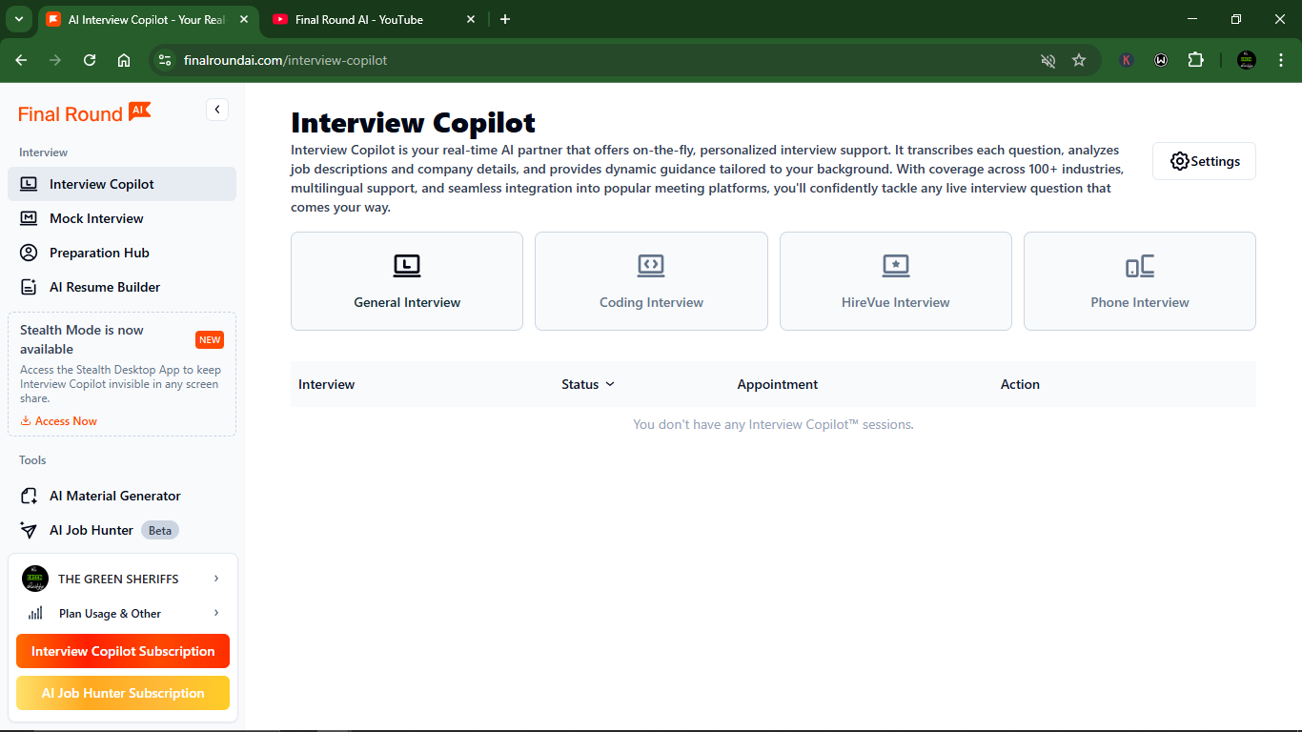
Task: Click the Phone Interview devices icon
Action: click(1140, 266)
